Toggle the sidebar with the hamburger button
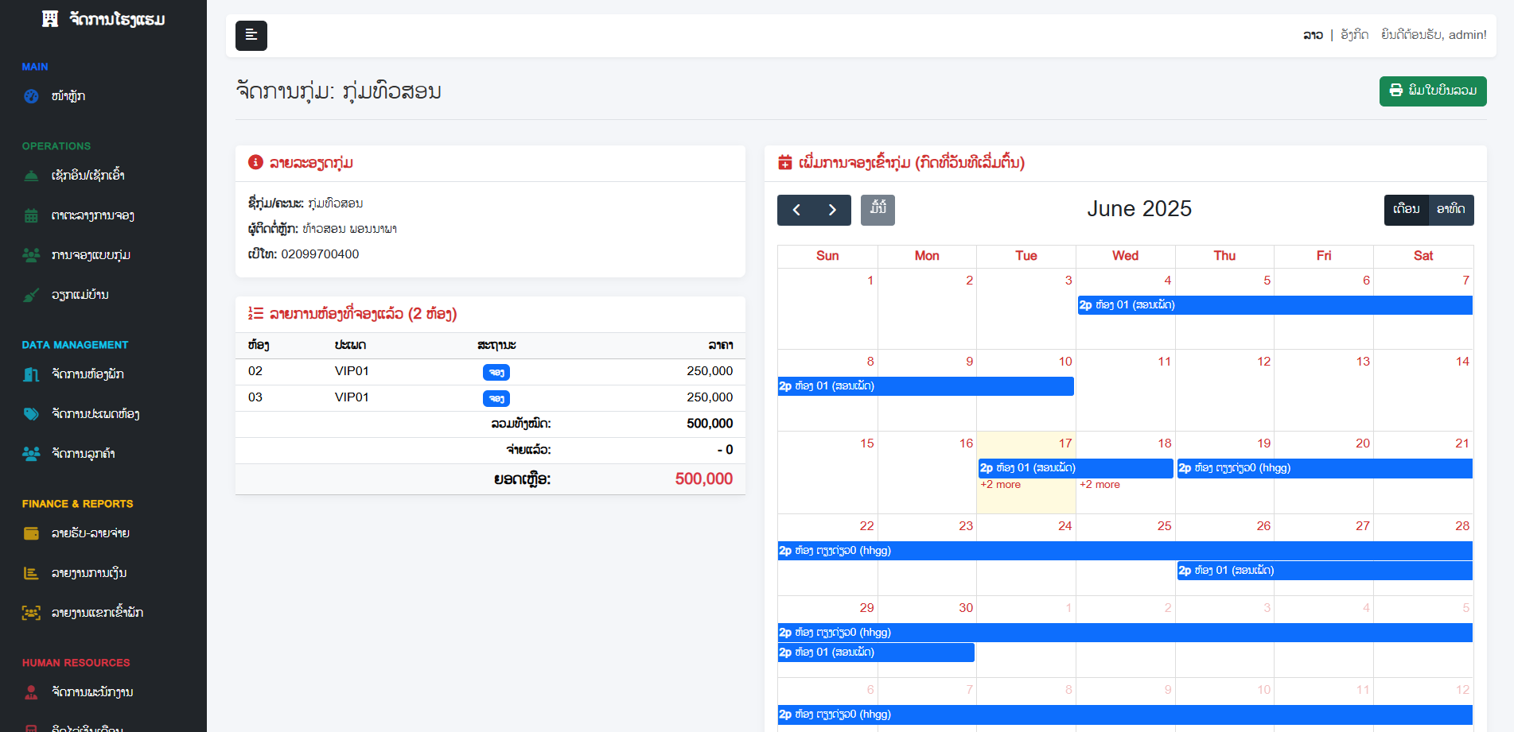Viewport: 1514px width, 732px height. [x=251, y=36]
